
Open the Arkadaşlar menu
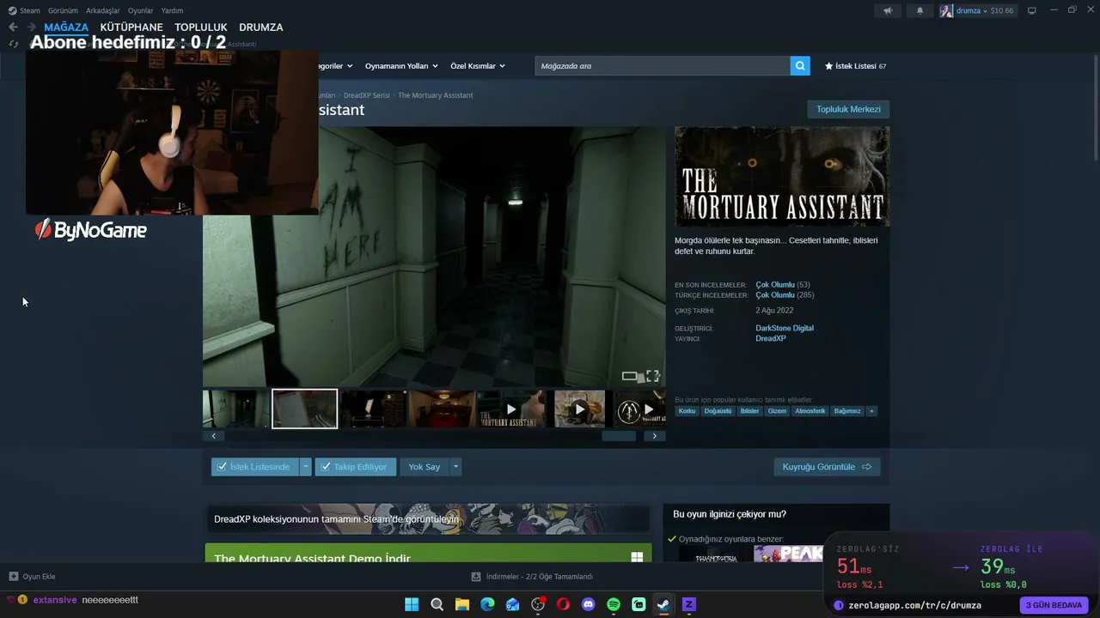click(103, 11)
